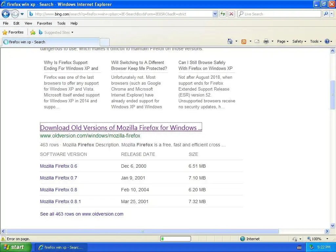Click the Back navigation arrow
The image size is (336, 252).
point(6,14)
